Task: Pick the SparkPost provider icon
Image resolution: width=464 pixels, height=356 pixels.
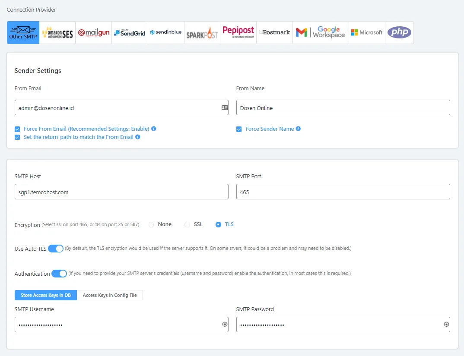Action: tap(202, 32)
